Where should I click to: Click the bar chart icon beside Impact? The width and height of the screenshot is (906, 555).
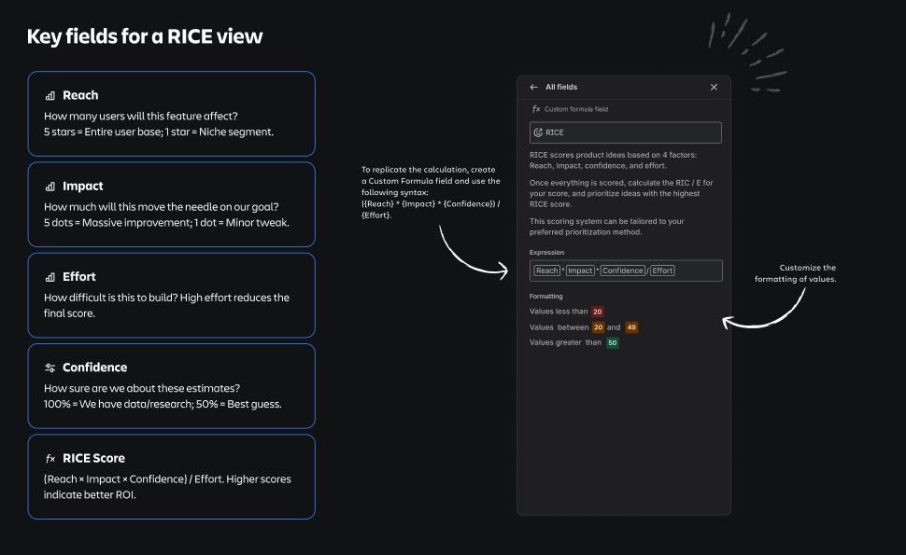click(x=50, y=187)
